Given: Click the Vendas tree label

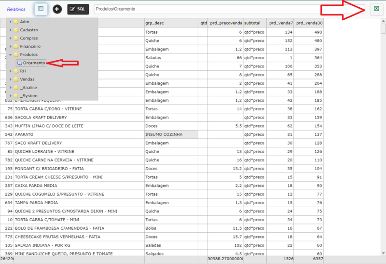Looking at the screenshot, I should 27,79.
